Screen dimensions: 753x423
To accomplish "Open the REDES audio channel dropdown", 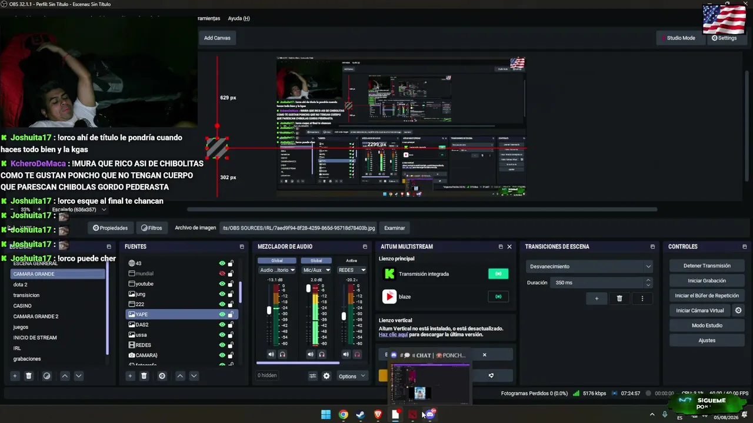I will click(x=352, y=270).
